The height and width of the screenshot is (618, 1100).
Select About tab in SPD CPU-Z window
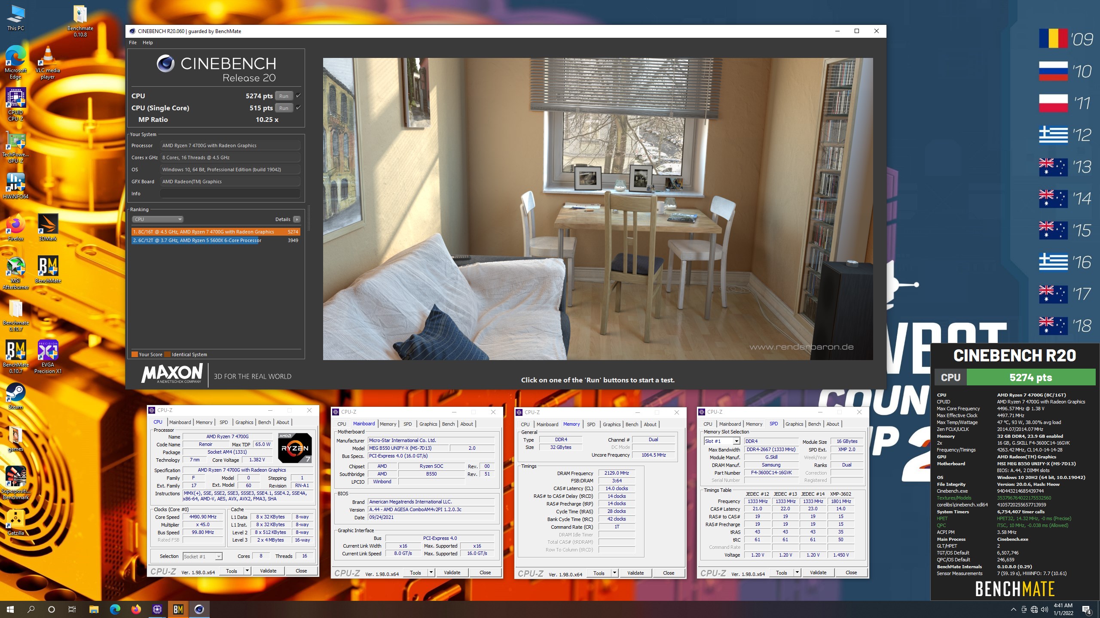[833, 424]
